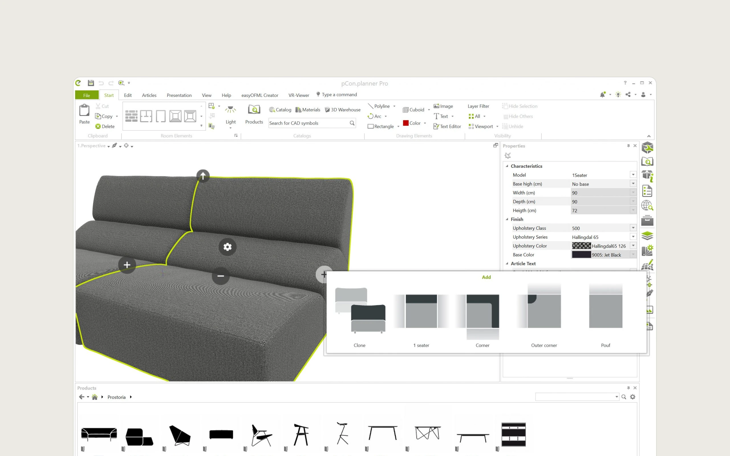Image resolution: width=730 pixels, height=456 pixels.
Task: Click Unhide in the Visibility group
Action: coord(512,126)
